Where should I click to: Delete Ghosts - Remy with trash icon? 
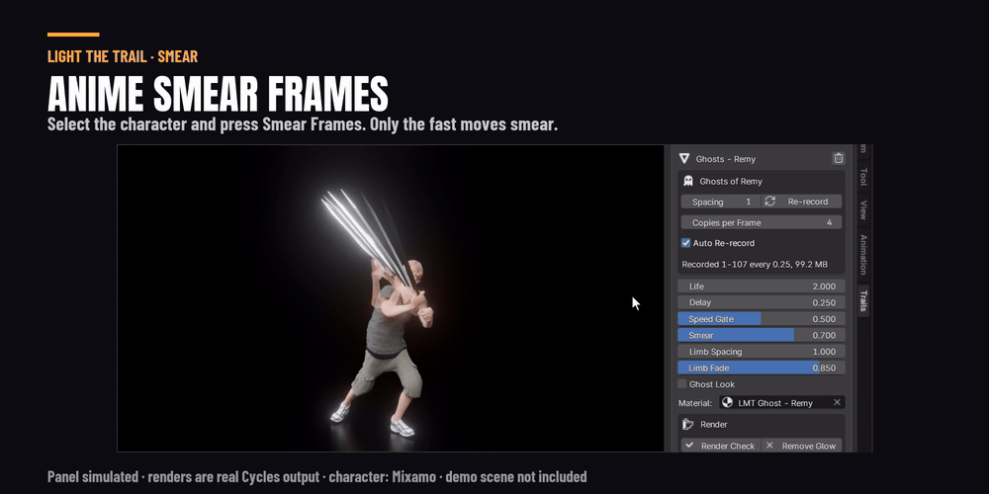(839, 159)
